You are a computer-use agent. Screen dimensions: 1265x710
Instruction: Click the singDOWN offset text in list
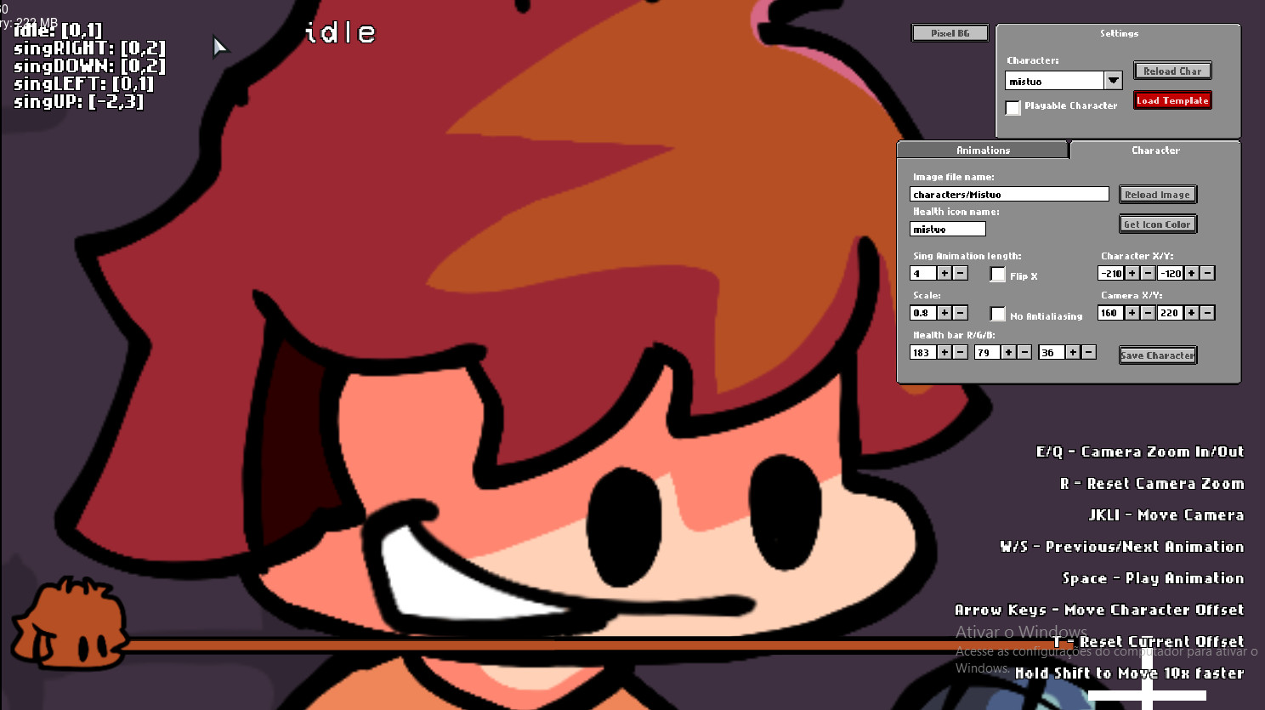click(89, 65)
